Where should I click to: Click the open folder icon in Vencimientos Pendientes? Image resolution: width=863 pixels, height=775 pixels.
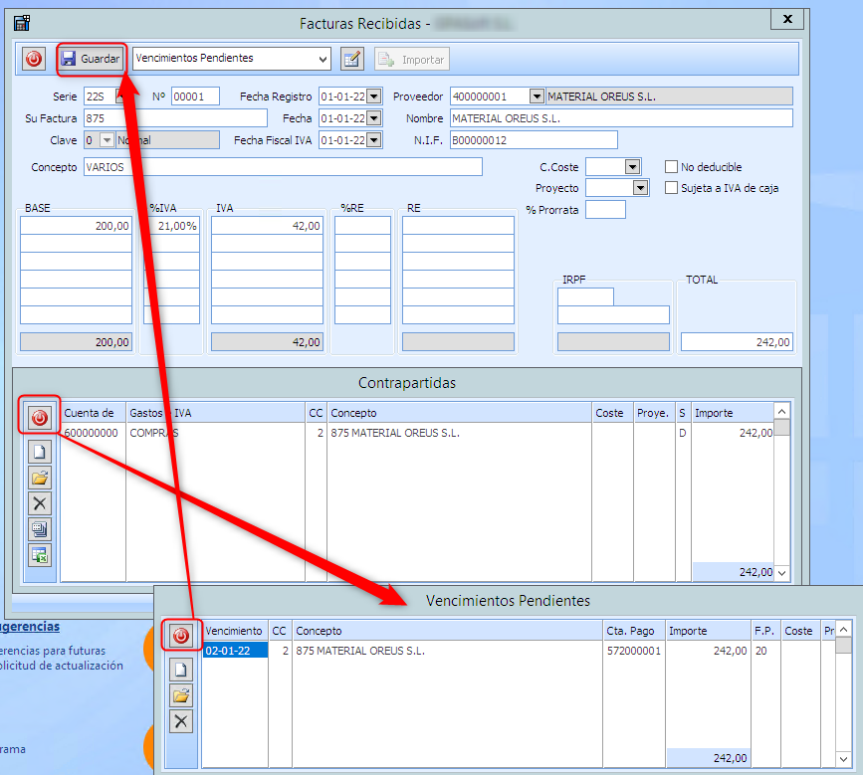pos(181,695)
